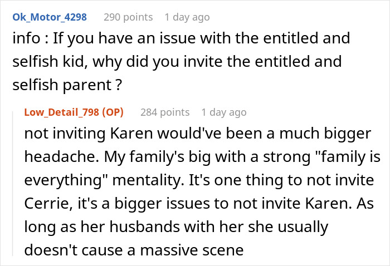Click the "selfish parent ?" line
The height and width of the screenshot is (266, 390).
tap(67, 85)
